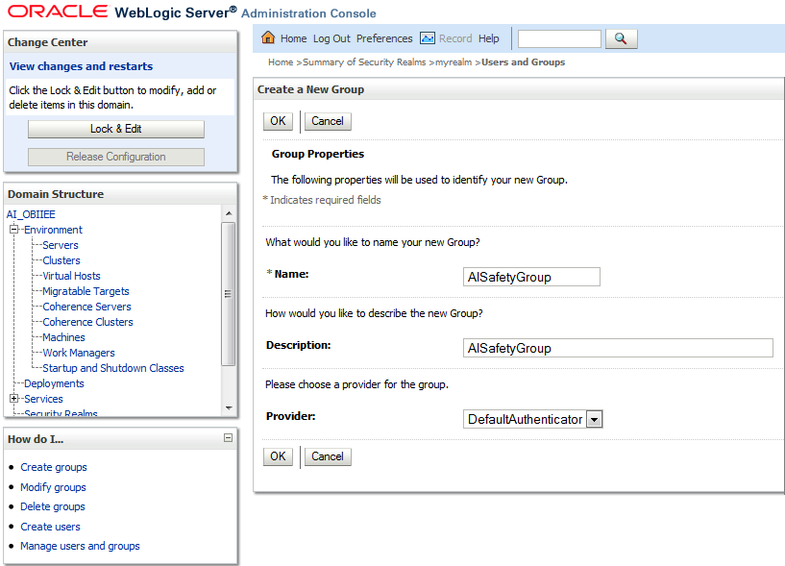Collapse the How do I panel
The height and width of the screenshot is (566, 785).
pos(228,438)
